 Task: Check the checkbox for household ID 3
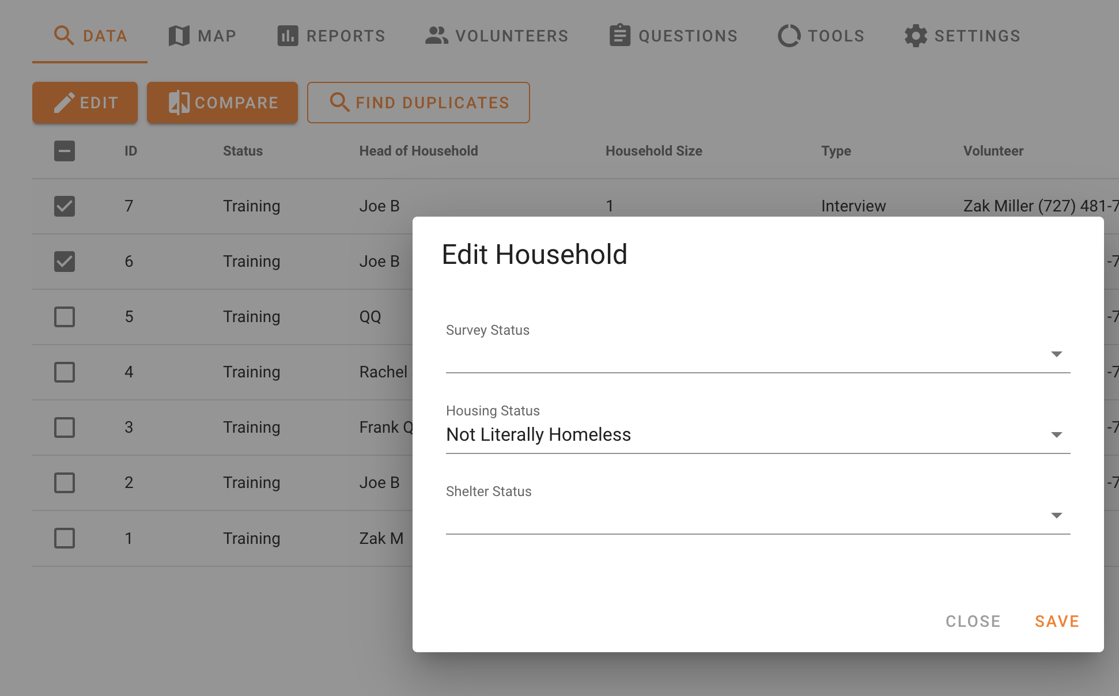pyautogui.click(x=64, y=427)
